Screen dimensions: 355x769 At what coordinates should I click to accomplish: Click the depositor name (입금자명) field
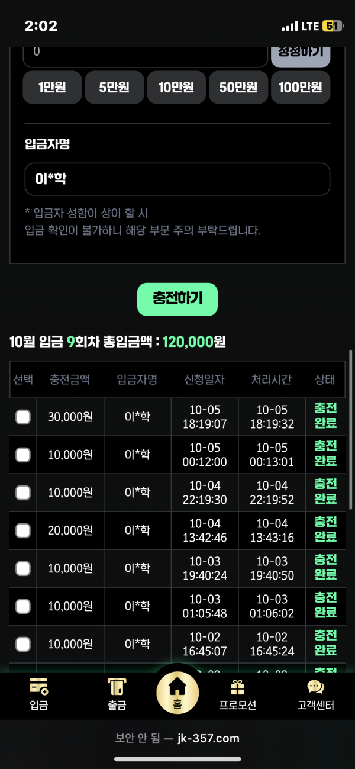177,179
